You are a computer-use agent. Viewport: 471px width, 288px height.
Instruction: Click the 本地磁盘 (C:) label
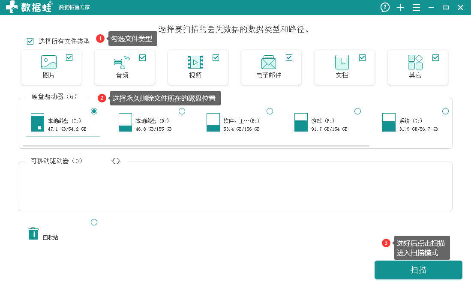[64, 121]
